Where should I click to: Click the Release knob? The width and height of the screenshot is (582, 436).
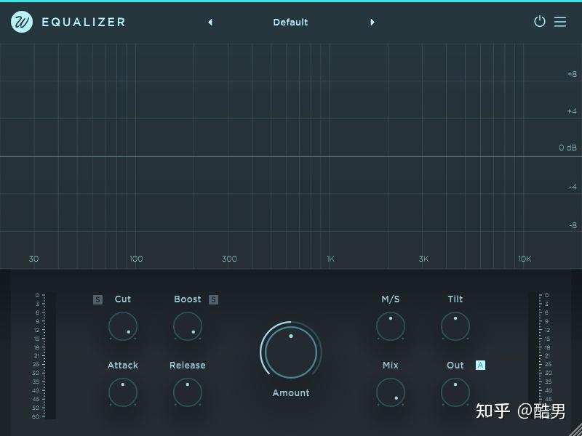click(x=187, y=392)
